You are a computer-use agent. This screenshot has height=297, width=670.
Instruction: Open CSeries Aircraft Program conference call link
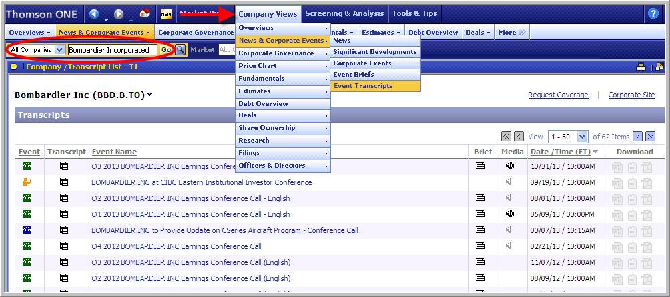pyautogui.click(x=225, y=230)
